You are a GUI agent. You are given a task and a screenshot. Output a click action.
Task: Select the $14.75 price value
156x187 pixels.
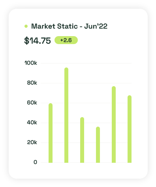click(x=38, y=40)
